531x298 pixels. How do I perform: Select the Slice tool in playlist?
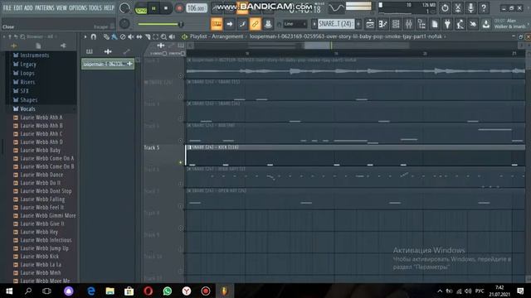click(148, 36)
